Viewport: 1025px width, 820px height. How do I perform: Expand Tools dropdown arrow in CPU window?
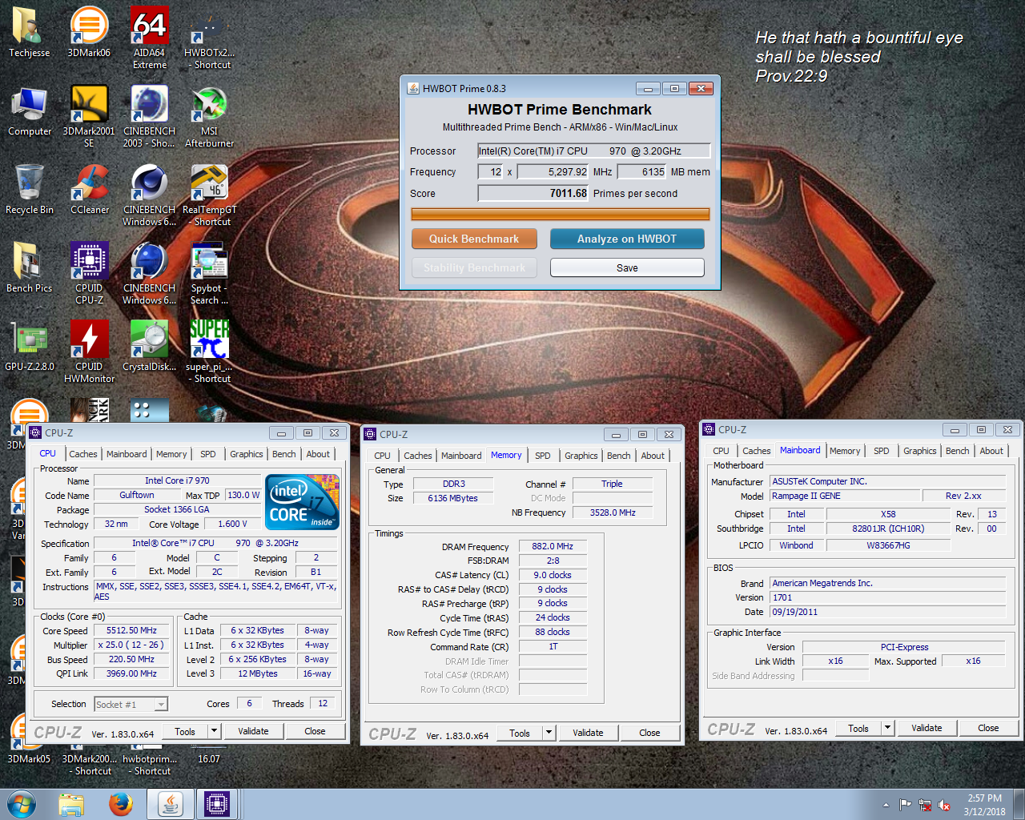pos(214,731)
